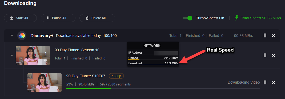
Task: Click the playlist icon on season thumbnail
Action: pos(45,59)
